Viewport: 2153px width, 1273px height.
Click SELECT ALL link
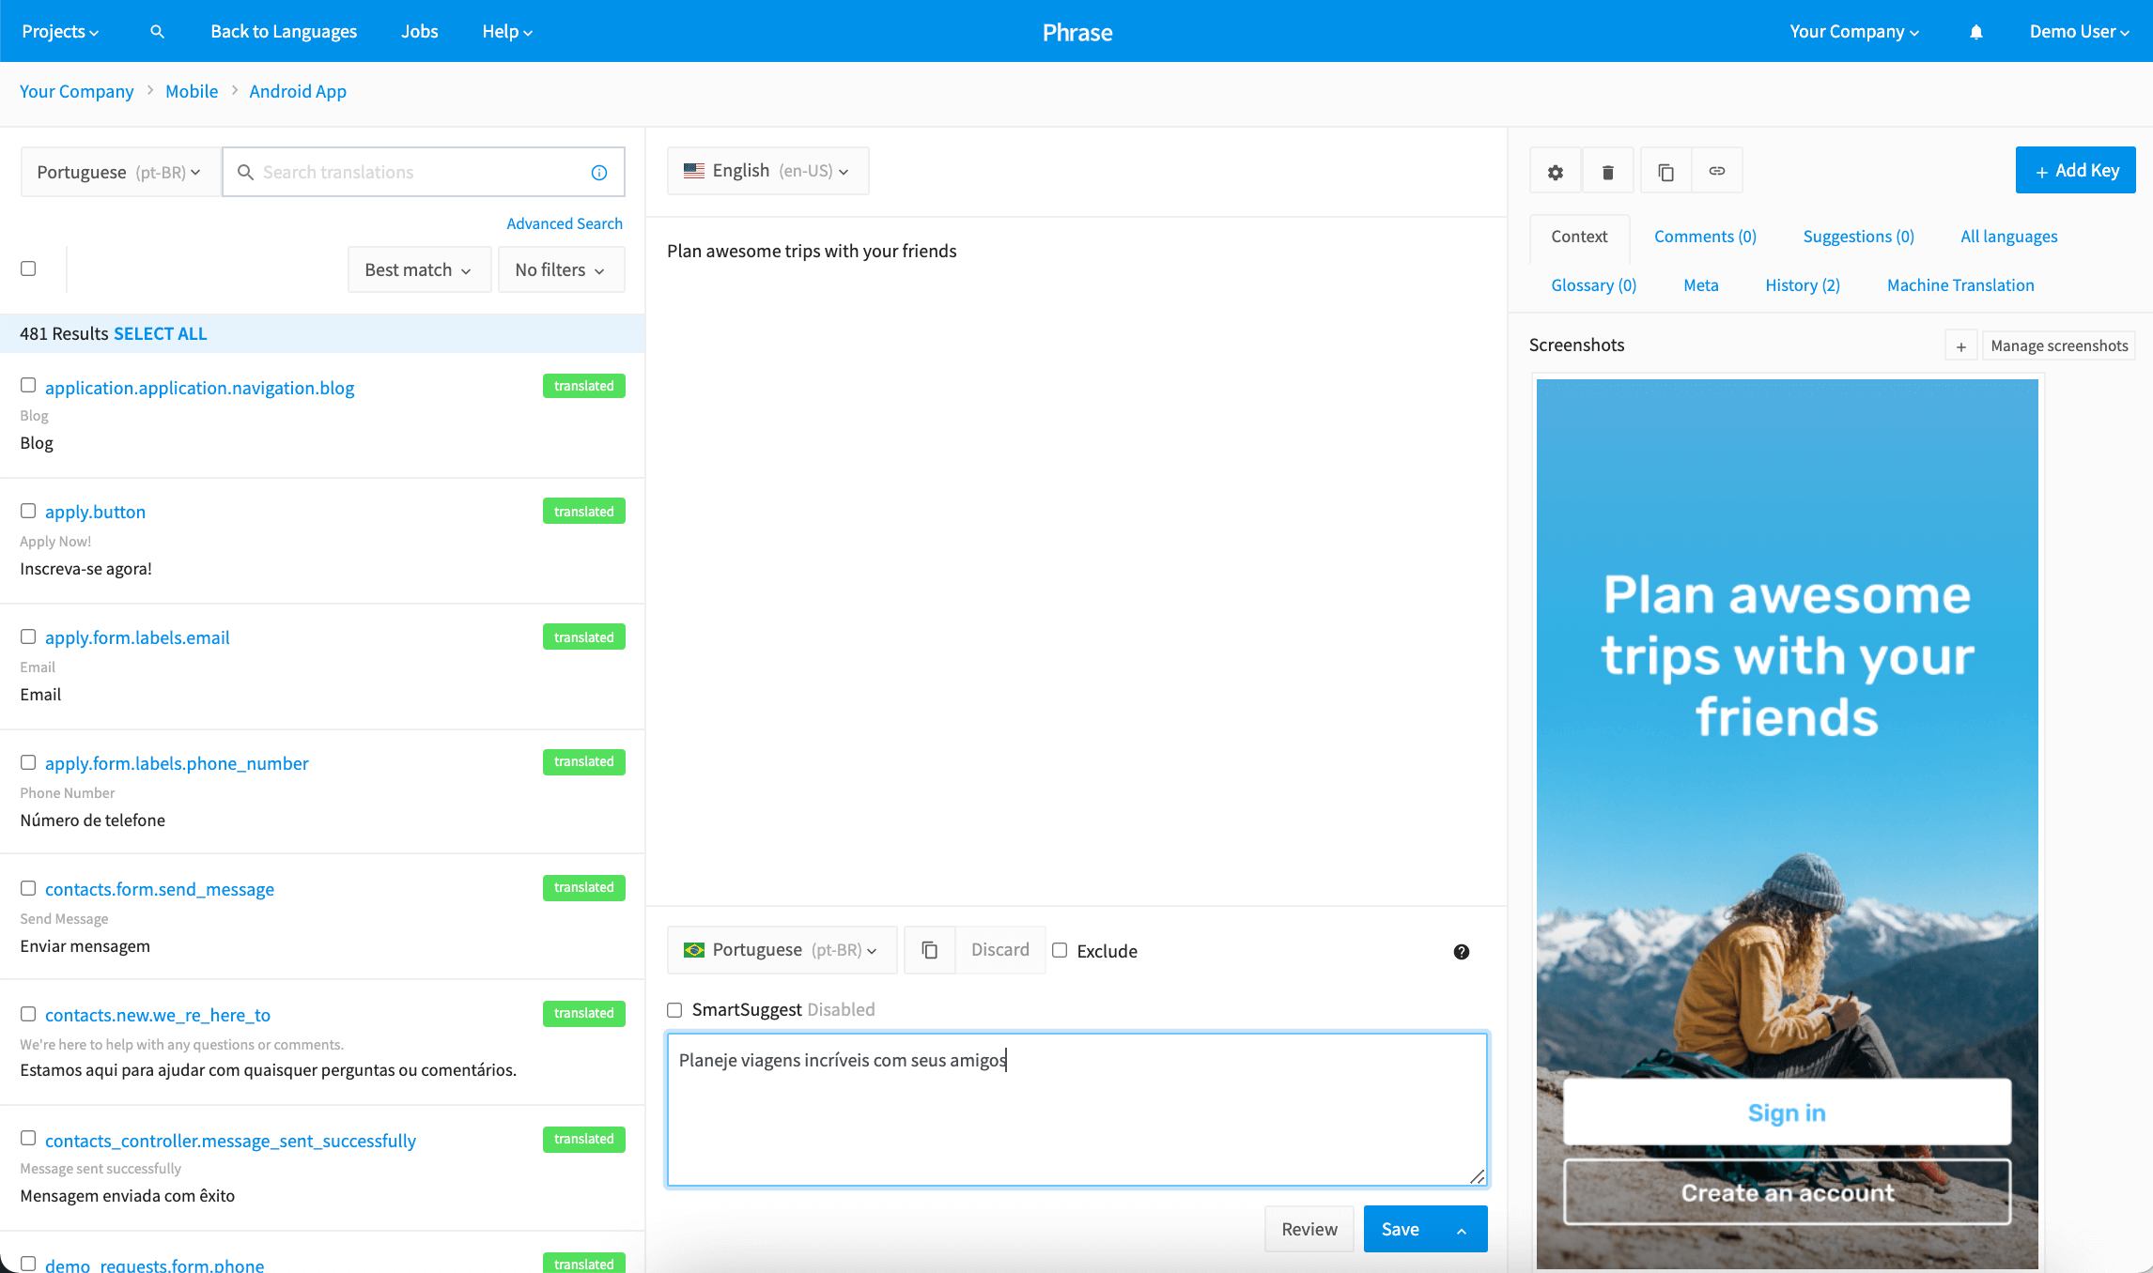click(x=160, y=334)
